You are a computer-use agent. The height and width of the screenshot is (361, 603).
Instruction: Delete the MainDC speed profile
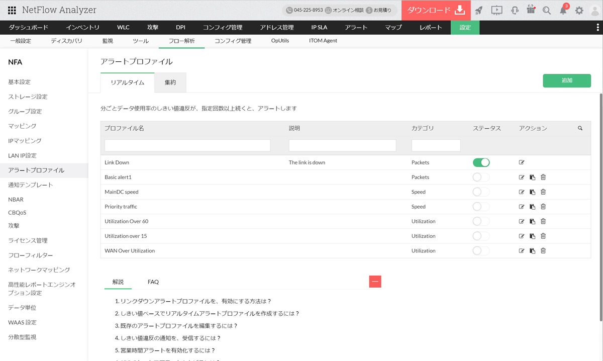[543, 192]
